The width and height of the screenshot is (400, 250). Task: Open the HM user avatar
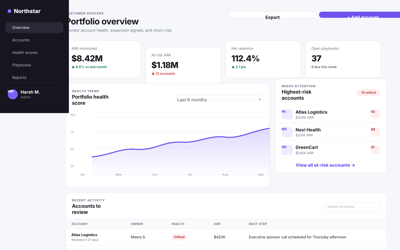13,94
